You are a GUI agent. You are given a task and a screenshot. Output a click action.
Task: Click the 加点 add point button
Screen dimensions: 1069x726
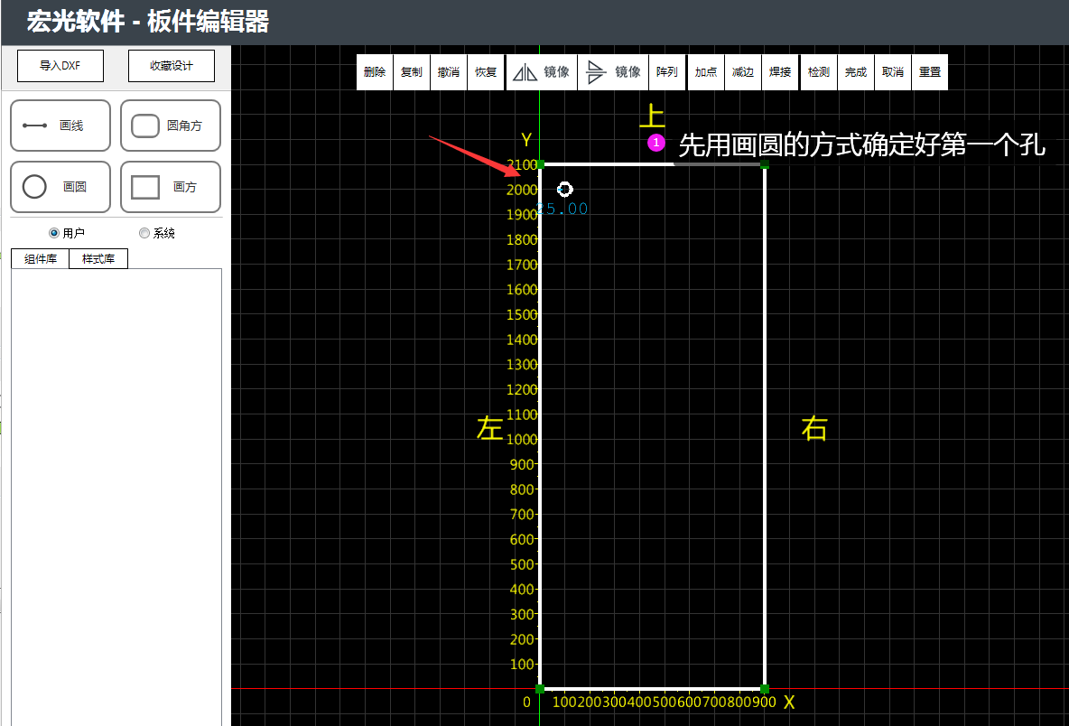point(706,71)
